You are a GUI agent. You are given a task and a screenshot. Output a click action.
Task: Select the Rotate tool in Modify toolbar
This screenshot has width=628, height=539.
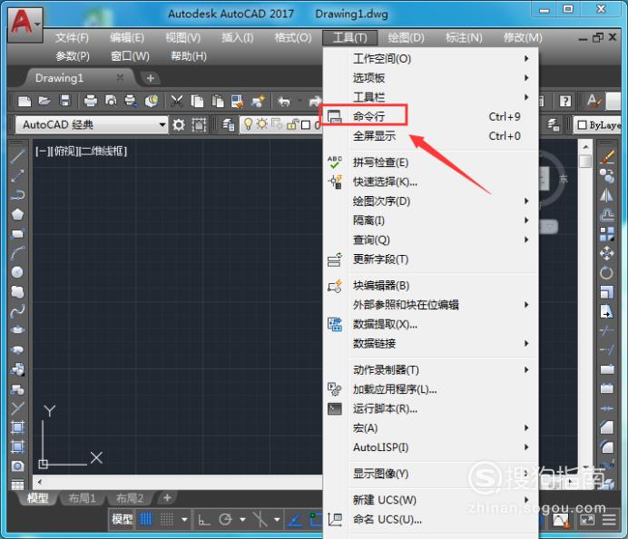pos(607,273)
